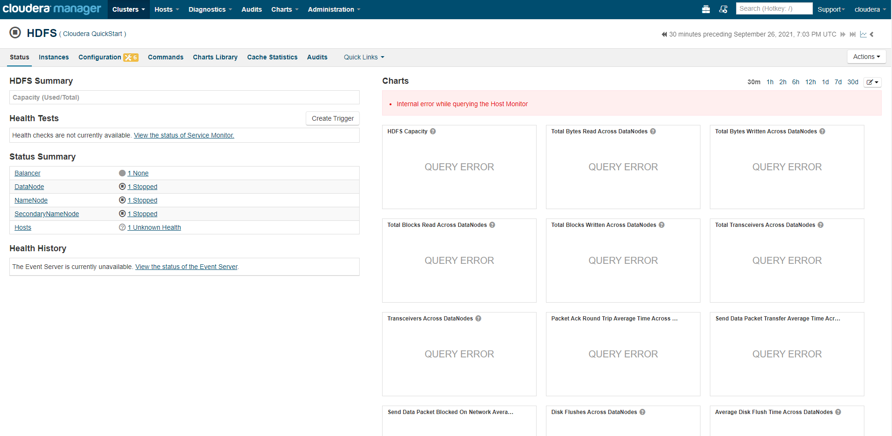
Task: Click the configuration issues wrench badge
Action: (x=131, y=58)
